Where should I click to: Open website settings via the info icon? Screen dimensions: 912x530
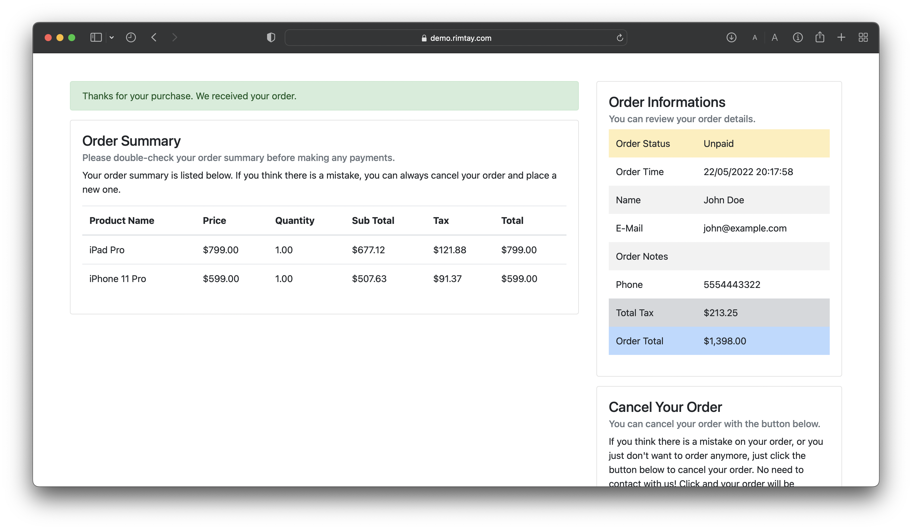tap(797, 37)
